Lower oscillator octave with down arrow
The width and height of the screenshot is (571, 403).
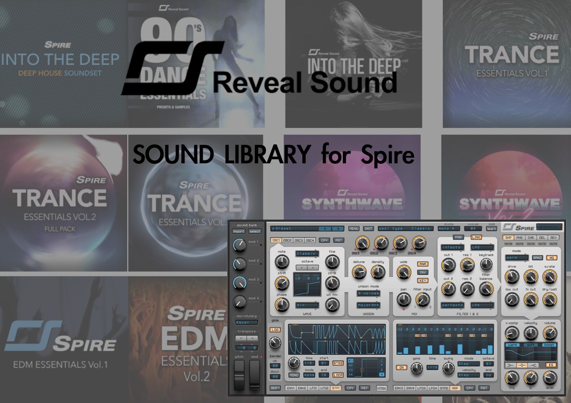[x=302, y=268]
